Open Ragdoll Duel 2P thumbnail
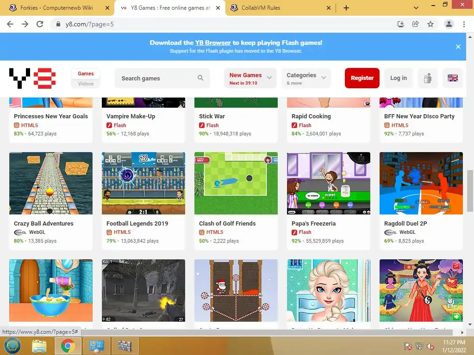Image resolution: width=474 pixels, height=355 pixels. [x=421, y=183]
